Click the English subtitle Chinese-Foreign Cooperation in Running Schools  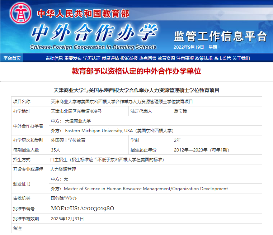click(x=93, y=47)
